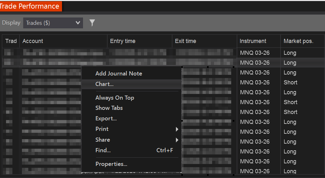The height and width of the screenshot is (178, 325).
Task: Select Find... Ctrl+F menu entry
Action: (x=131, y=150)
